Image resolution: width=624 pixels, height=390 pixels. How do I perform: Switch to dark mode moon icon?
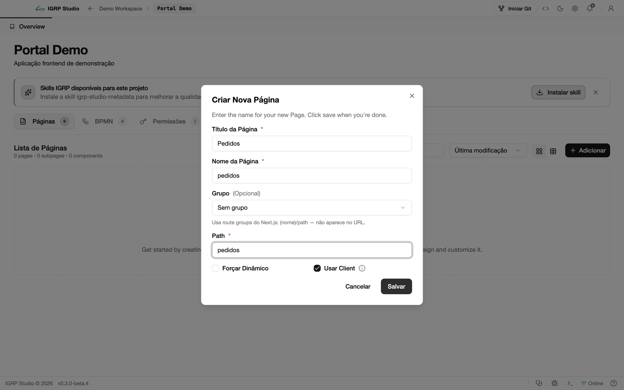[x=560, y=8]
